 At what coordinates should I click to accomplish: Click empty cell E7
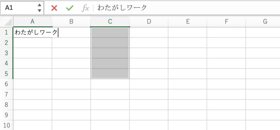click(x=188, y=95)
